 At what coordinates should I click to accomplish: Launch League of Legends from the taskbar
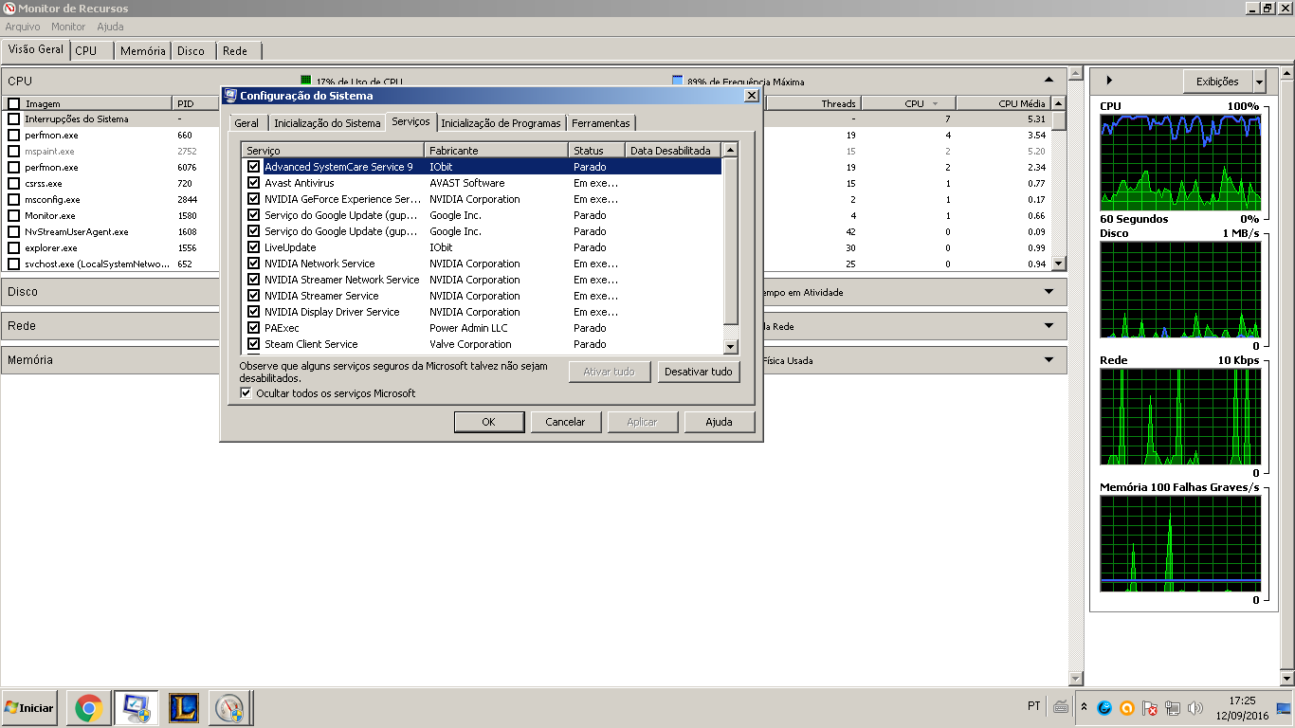coord(183,708)
